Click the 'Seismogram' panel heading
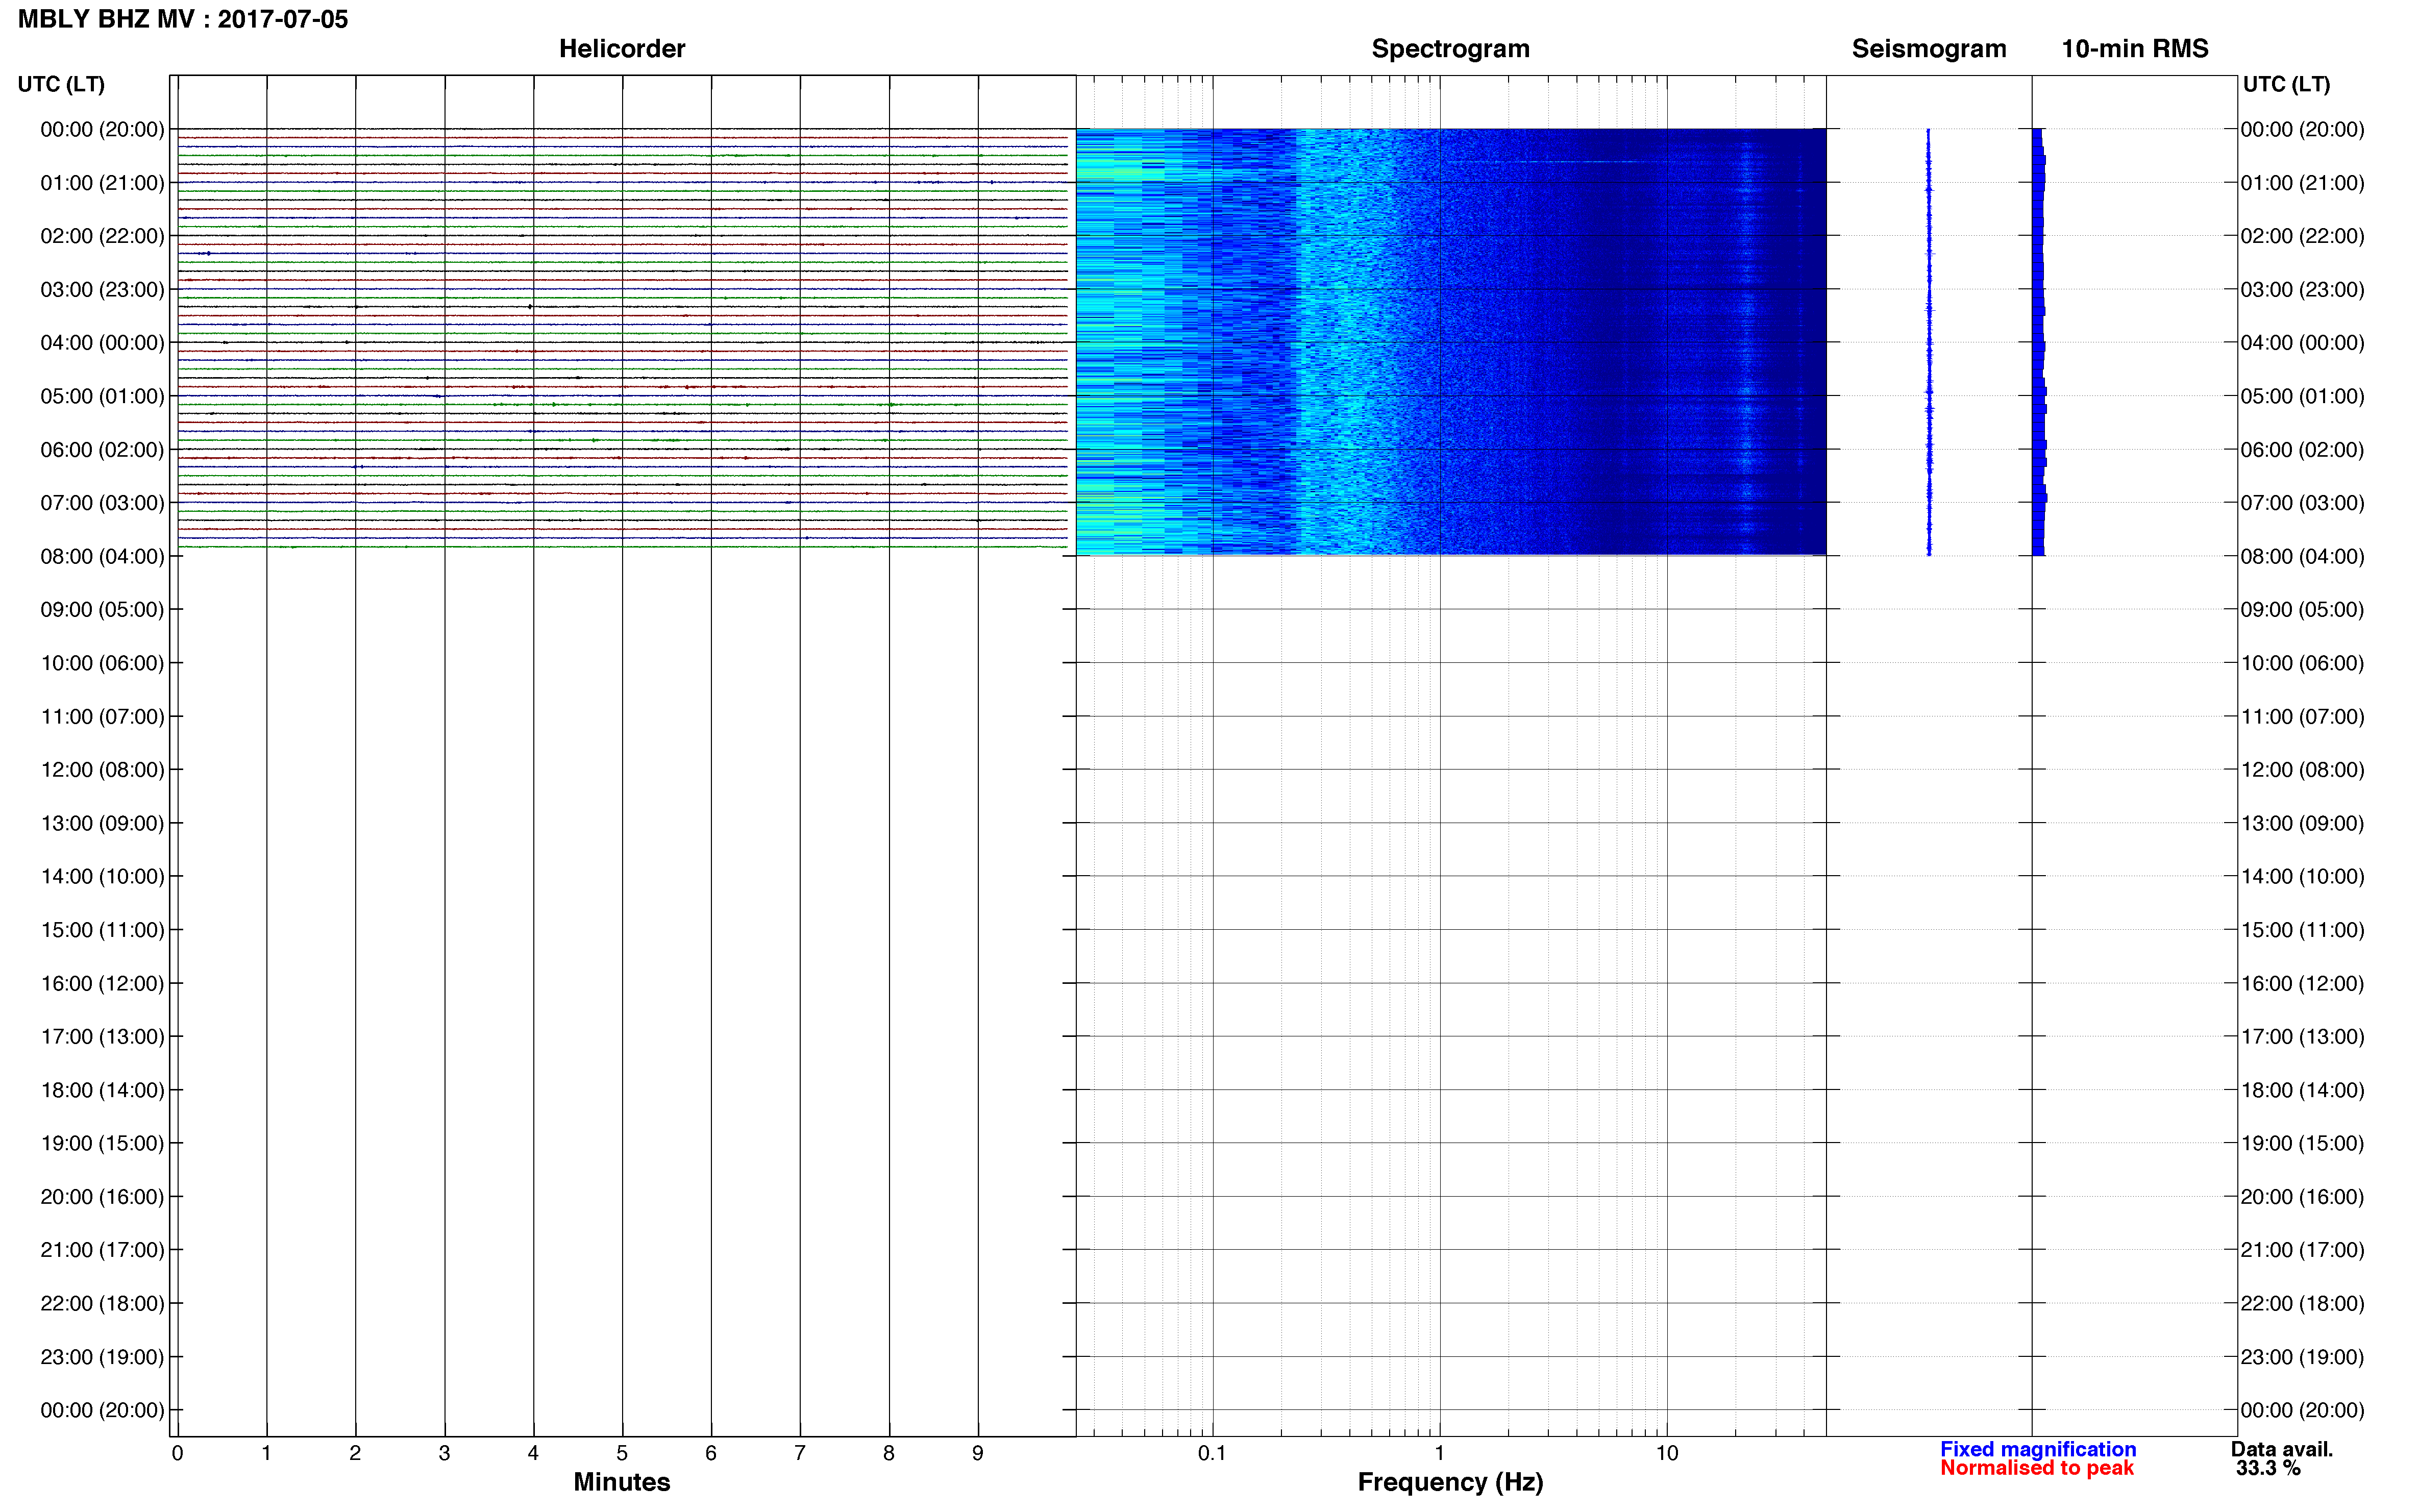The width and height of the screenshot is (2419, 1512). pyautogui.click(x=1929, y=49)
